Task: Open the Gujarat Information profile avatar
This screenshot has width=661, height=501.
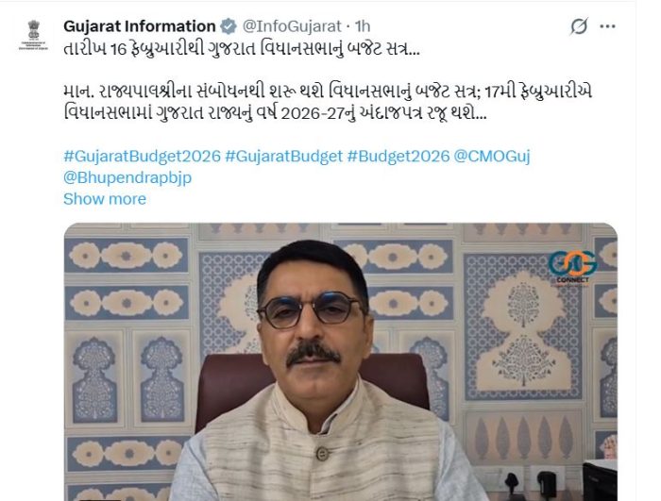Action: point(33,35)
